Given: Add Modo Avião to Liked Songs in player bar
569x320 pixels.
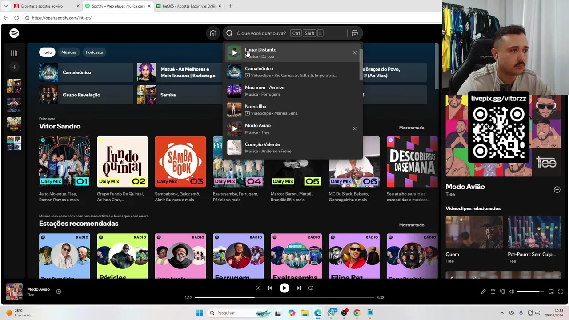Looking at the screenshot, I should (x=59, y=292).
